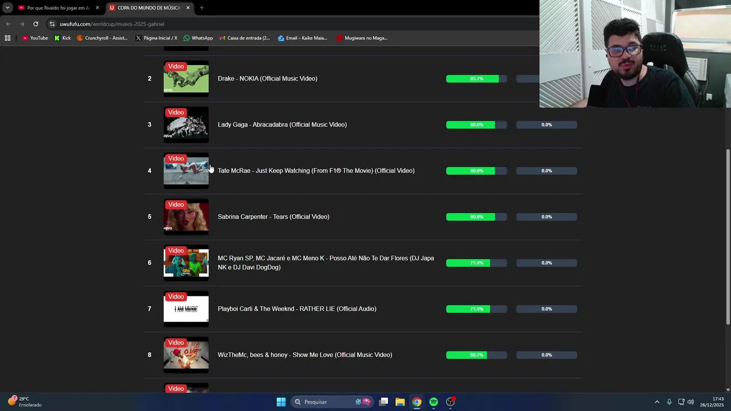Open the Kick bookmark

click(62, 38)
